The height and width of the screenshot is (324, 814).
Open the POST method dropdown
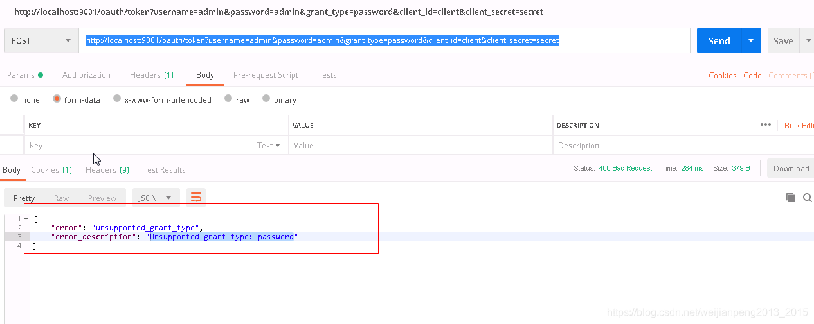pos(41,40)
